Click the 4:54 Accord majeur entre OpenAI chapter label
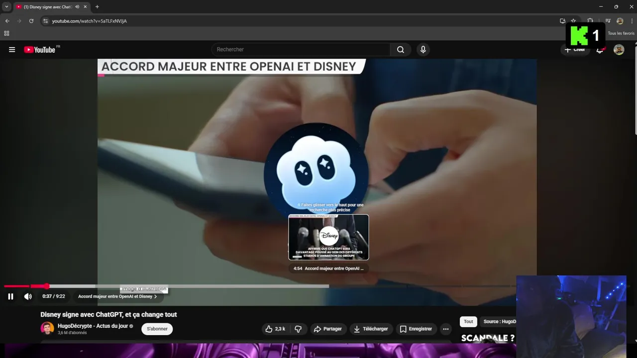This screenshot has height=358, width=637. tap(328, 268)
